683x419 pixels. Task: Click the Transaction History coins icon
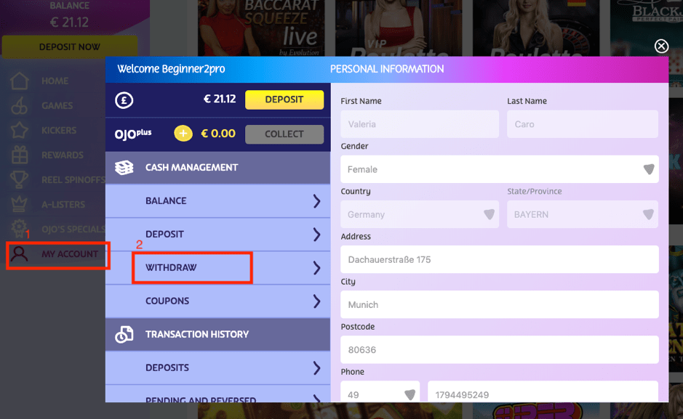[124, 335]
